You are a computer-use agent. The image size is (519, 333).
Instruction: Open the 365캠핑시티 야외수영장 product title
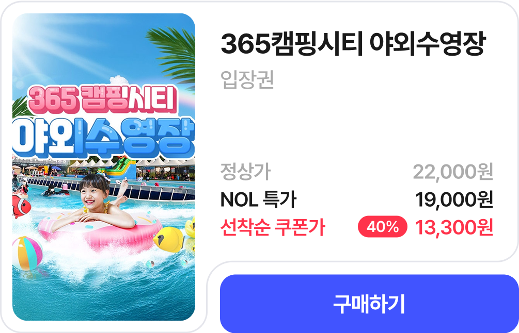pyautogui.click(x=353, y=44)
